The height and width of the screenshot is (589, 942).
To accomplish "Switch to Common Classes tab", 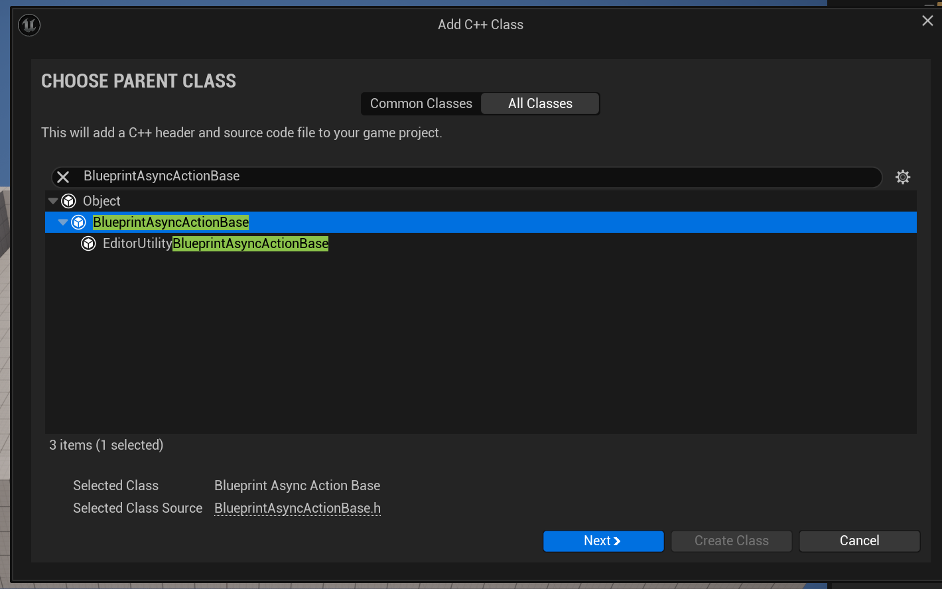I will [x=421, y=103].
